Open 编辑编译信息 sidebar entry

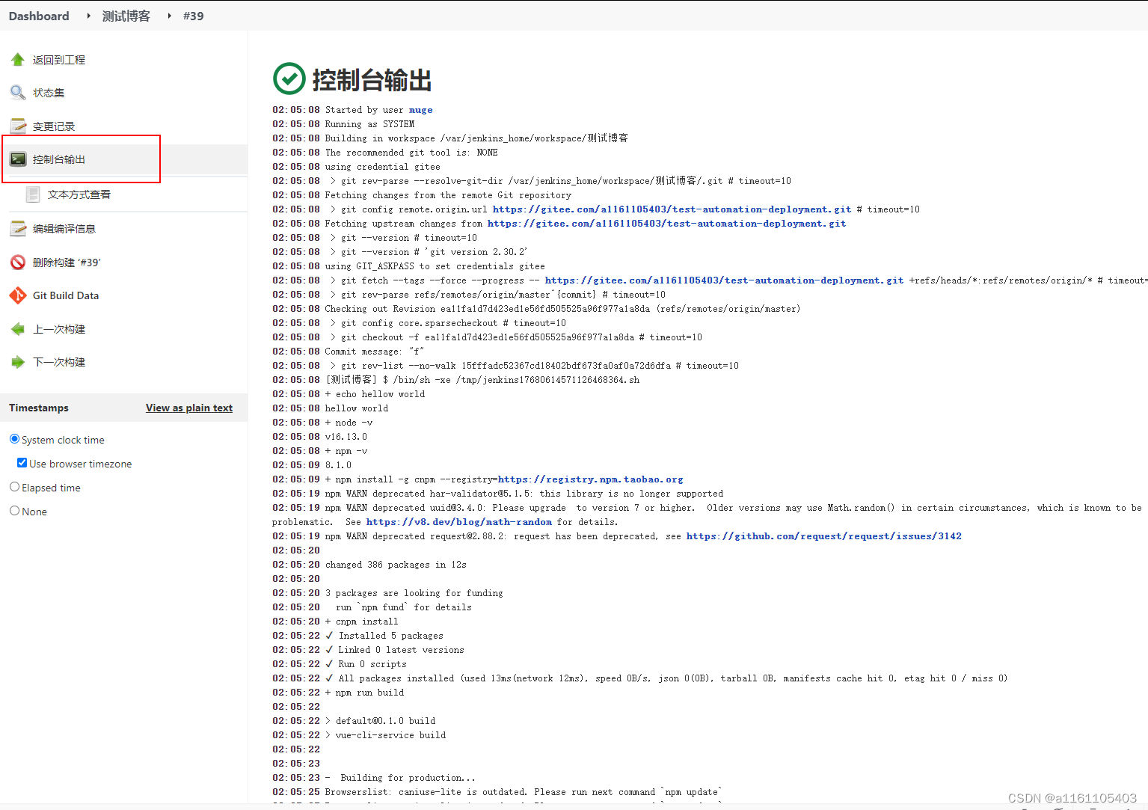[x=64, y=229]
